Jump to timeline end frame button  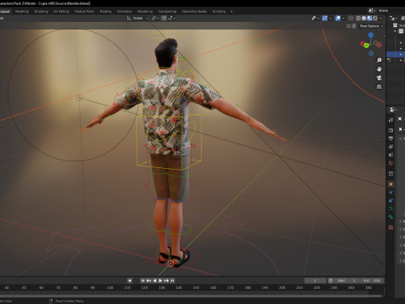click(x=172, y=280)
